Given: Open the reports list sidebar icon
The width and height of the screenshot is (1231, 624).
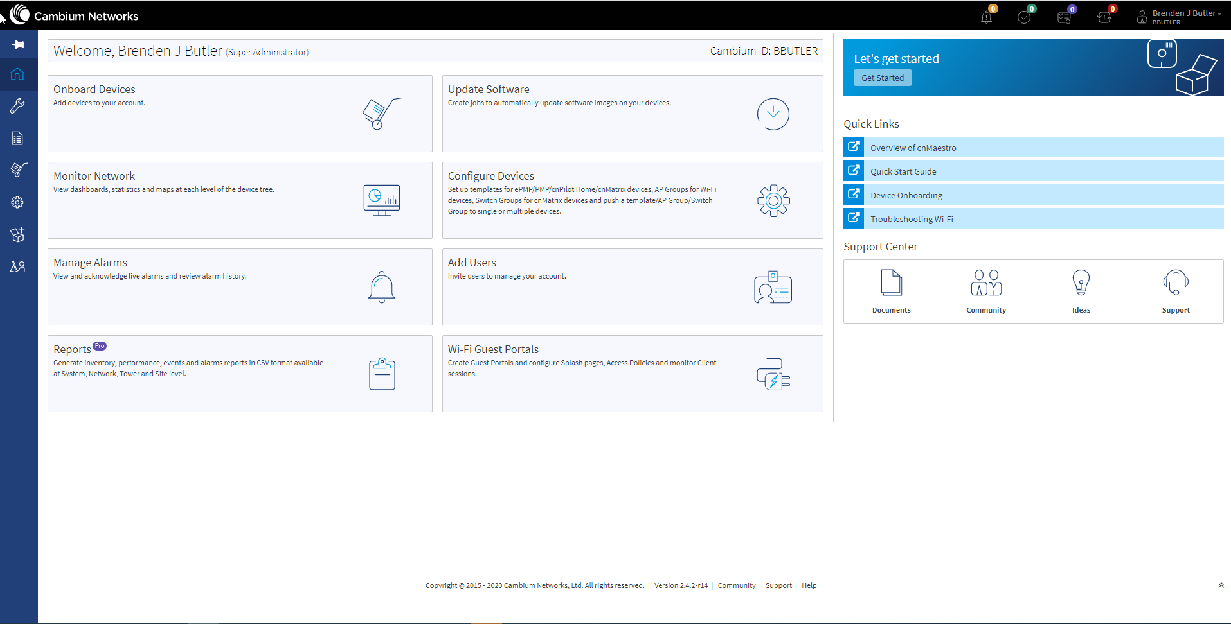Looking at the screenshot, I should pyautogui.click(x=18, y=138).
